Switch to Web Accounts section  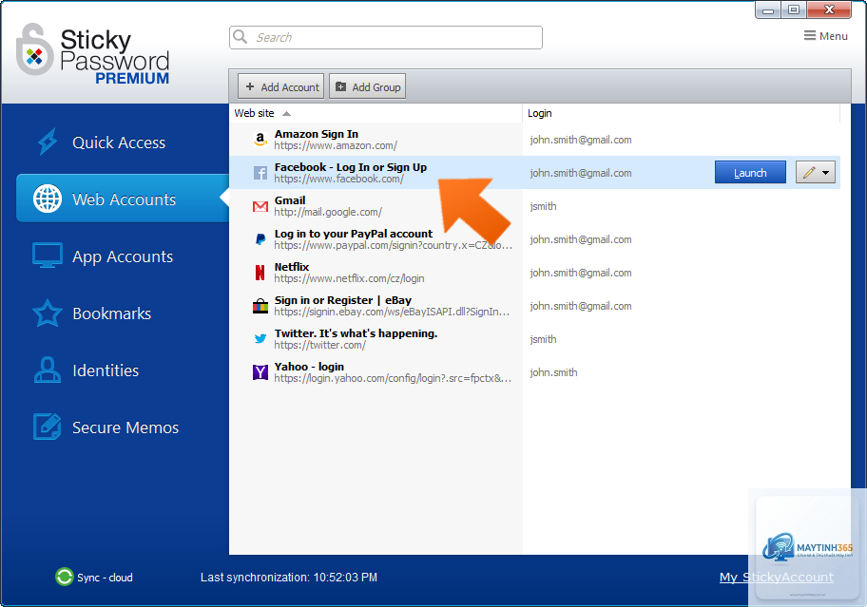coord(123,199)
